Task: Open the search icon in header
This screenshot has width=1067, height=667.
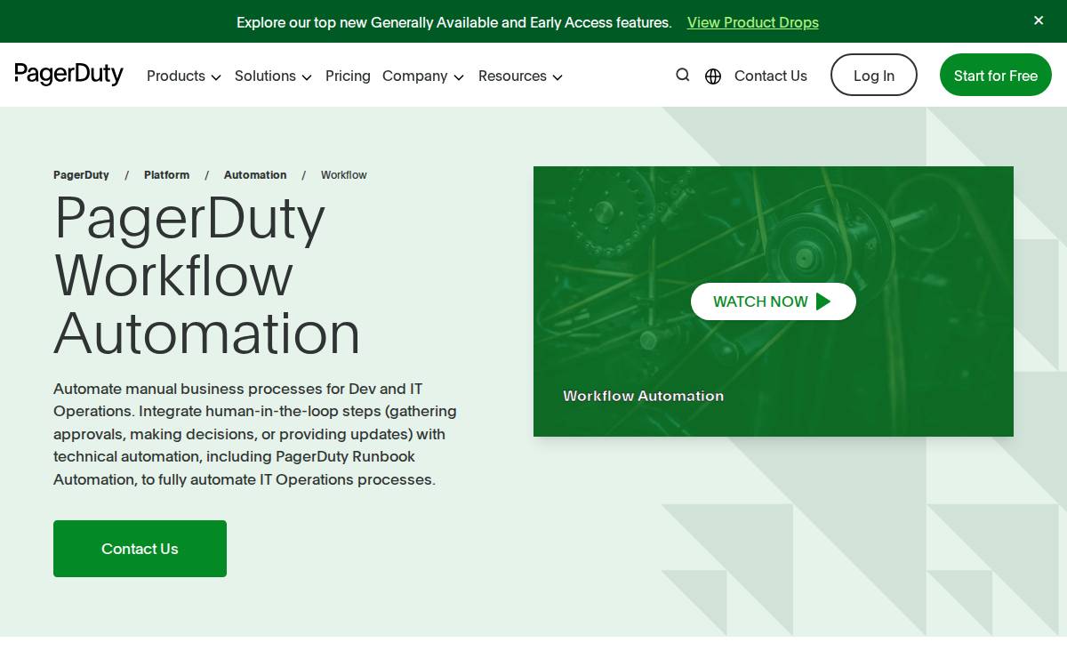Action: (683, 76)
